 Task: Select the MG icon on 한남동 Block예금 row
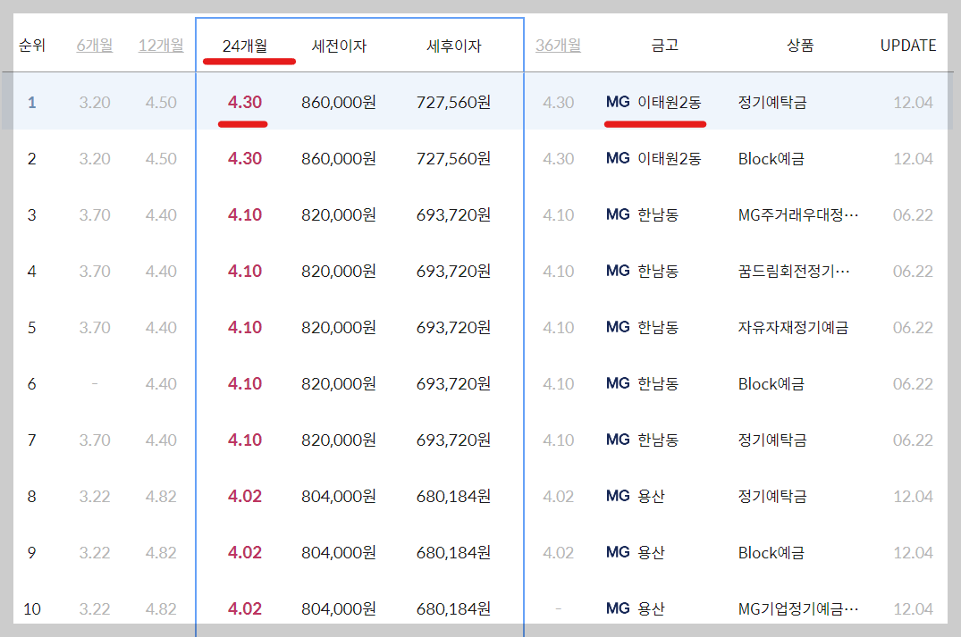point(617,383)
